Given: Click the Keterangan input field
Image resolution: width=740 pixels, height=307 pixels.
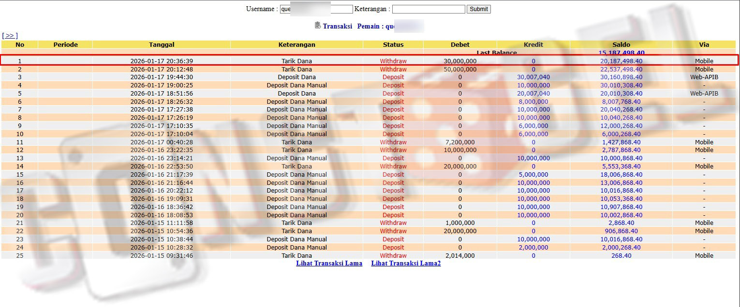Looking at the screenshot, I should click(428, 9).
